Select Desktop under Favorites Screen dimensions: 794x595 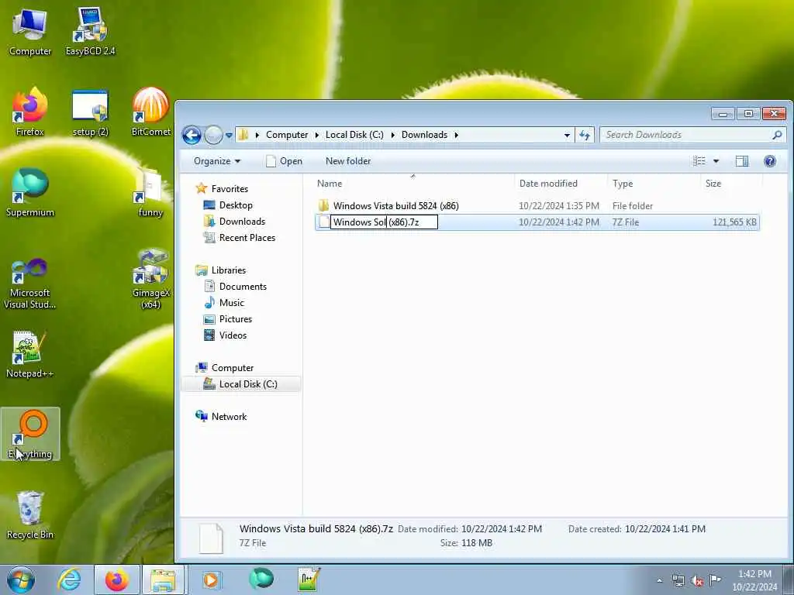pyautogui.click(x=236, y=205)
